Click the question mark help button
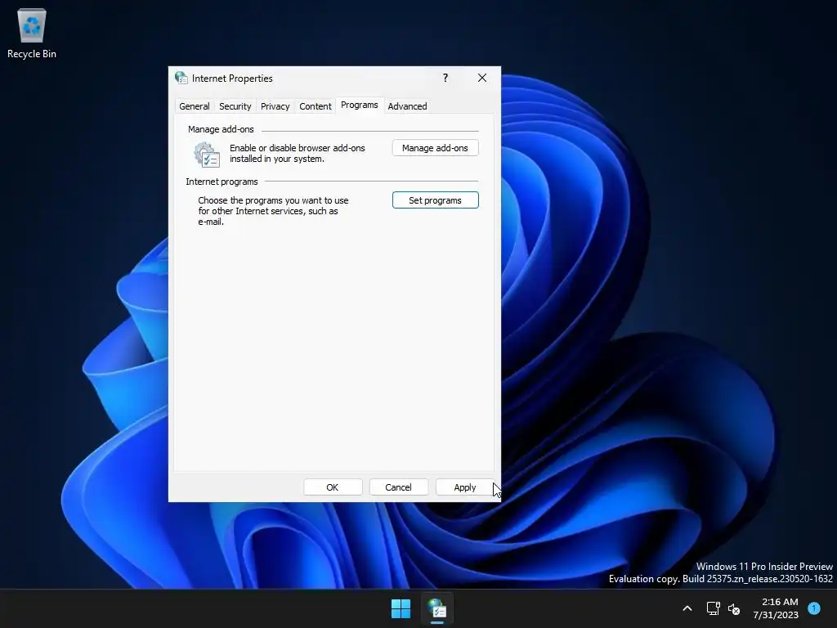 click(x=445, y=78)
